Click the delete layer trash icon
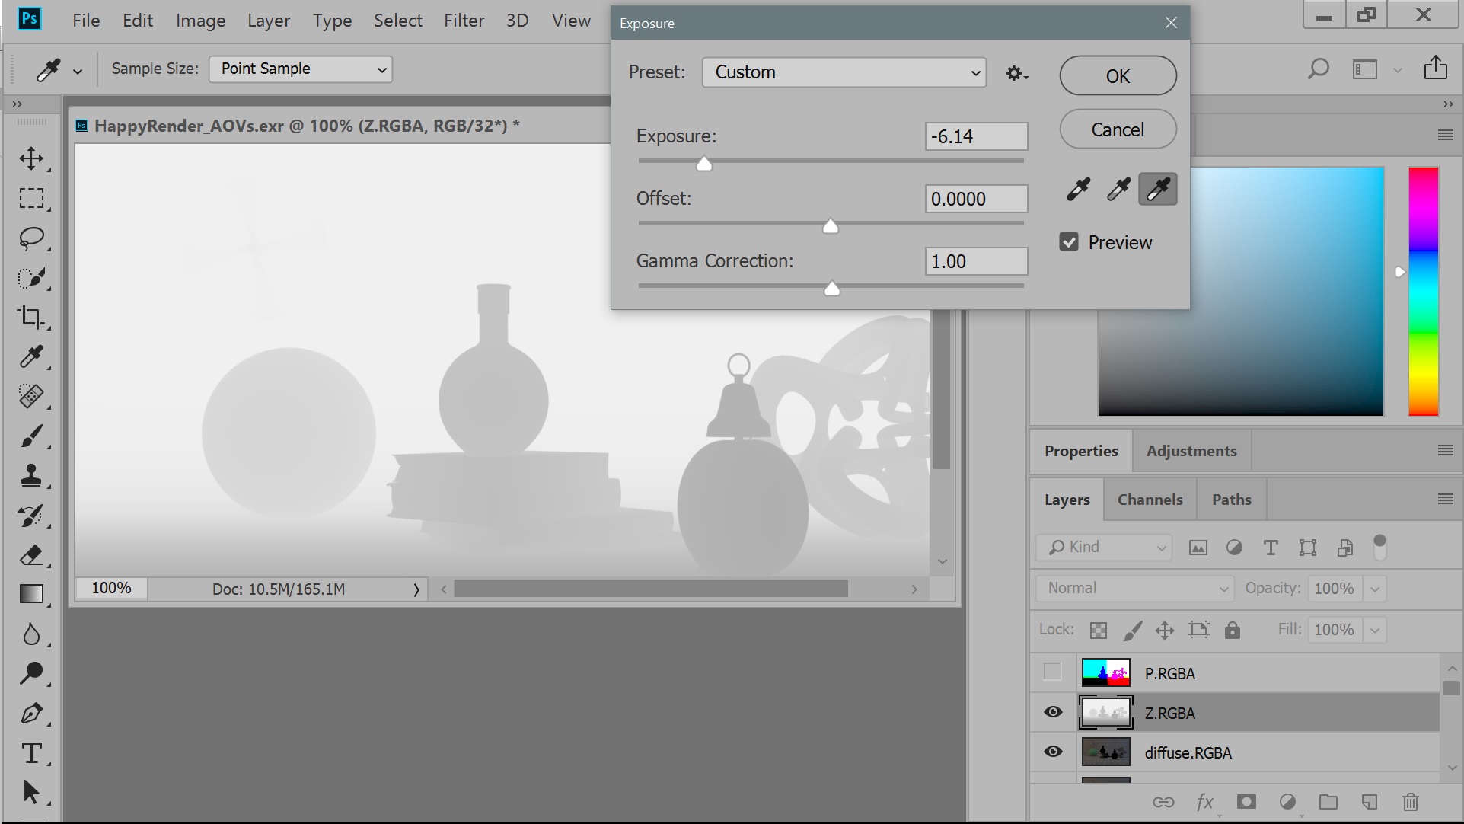This screenshot has width=1464, height=824. (1410, 801)
